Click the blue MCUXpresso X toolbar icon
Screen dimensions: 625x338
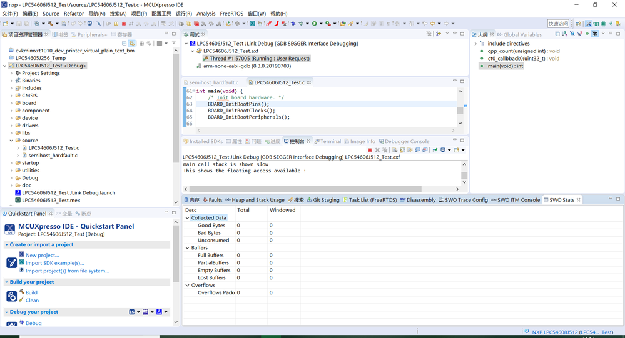coord(252,24)
